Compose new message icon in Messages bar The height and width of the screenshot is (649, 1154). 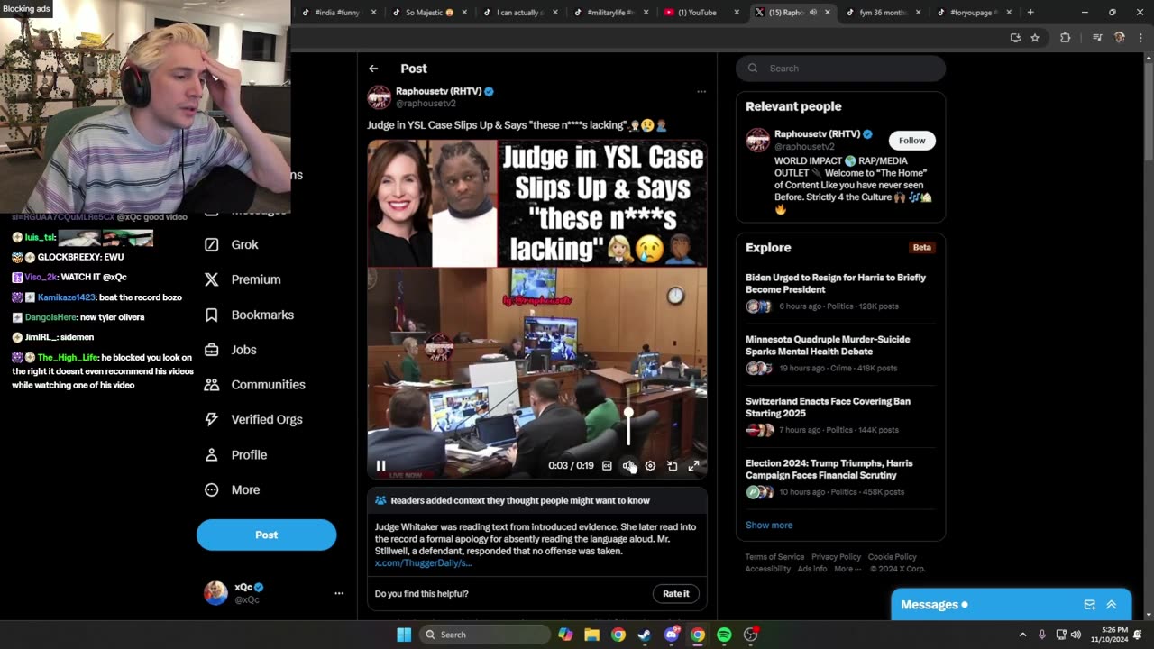[x=1089, y=605]
